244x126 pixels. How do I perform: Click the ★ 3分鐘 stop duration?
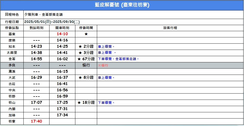[x=86, y=53]
